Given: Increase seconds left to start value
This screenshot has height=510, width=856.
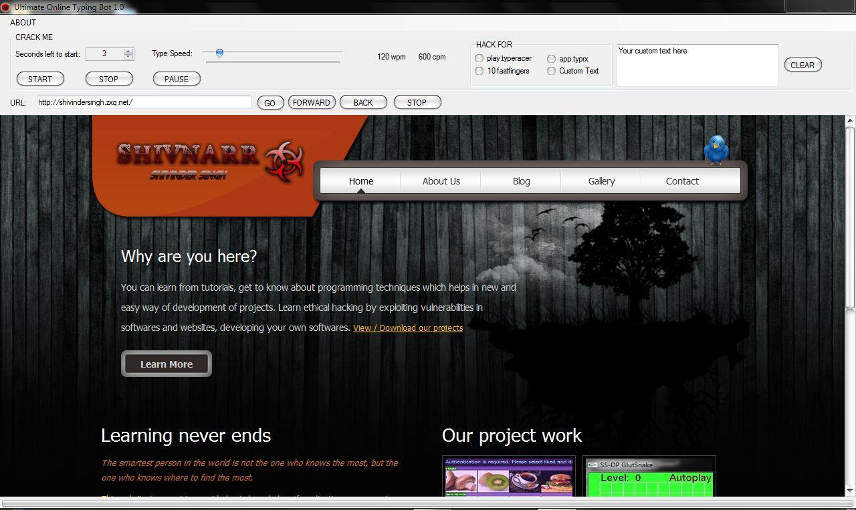Looking at the screenshot, I should click(x=128, y=51).
